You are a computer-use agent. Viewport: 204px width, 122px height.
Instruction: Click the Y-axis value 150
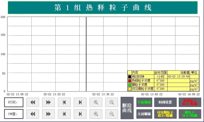pyautogui.click(x=3, y=35)
